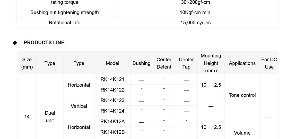Viewport: 296px width, 139px height.
Task: Select the PRODUCTS LINE heading
Action: point(44,43)
